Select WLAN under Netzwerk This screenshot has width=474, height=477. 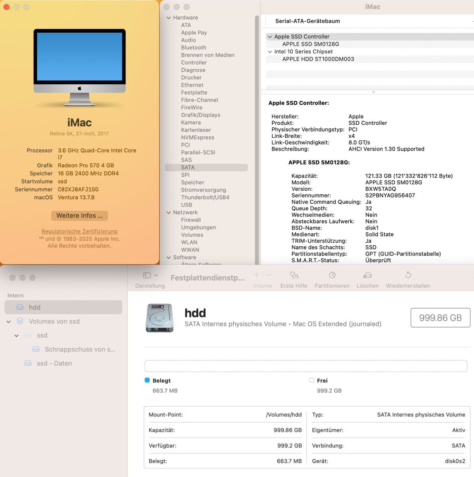[189, 242]
